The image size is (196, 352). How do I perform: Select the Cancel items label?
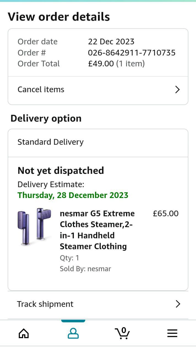click(41, 90)
